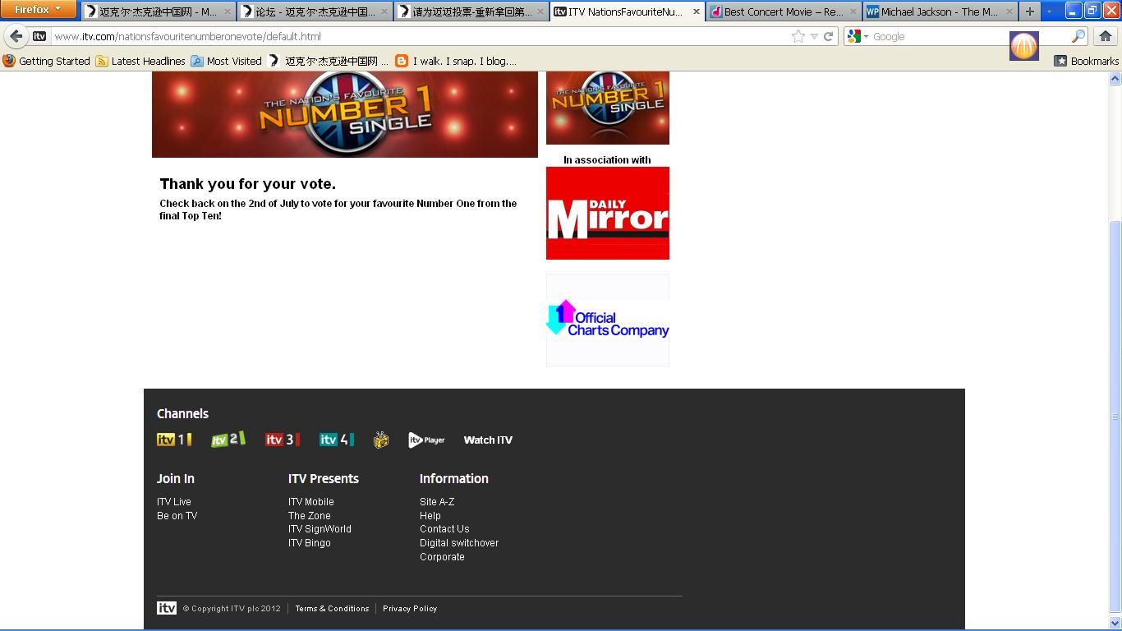Viewport: 1122px width, 631px height.
Task: Open the Firefox menu dropdown
Action: pyautogui.click(x=38, y=10)
